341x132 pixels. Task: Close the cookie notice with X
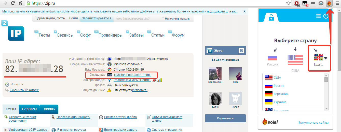point(244,11)
